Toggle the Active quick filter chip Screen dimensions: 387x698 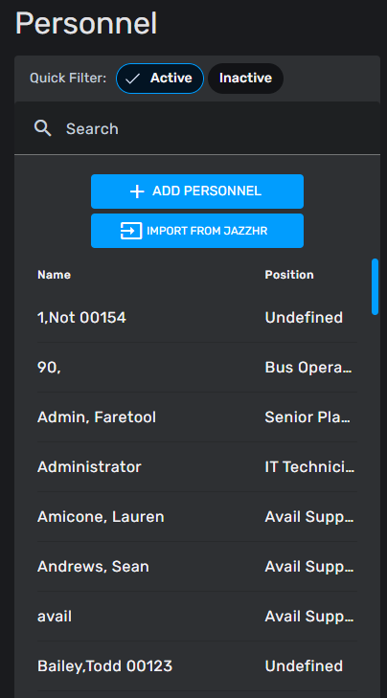pyautogui.click(x=160, y=79)
